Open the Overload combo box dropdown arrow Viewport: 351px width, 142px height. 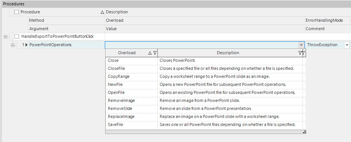[301, 45]
